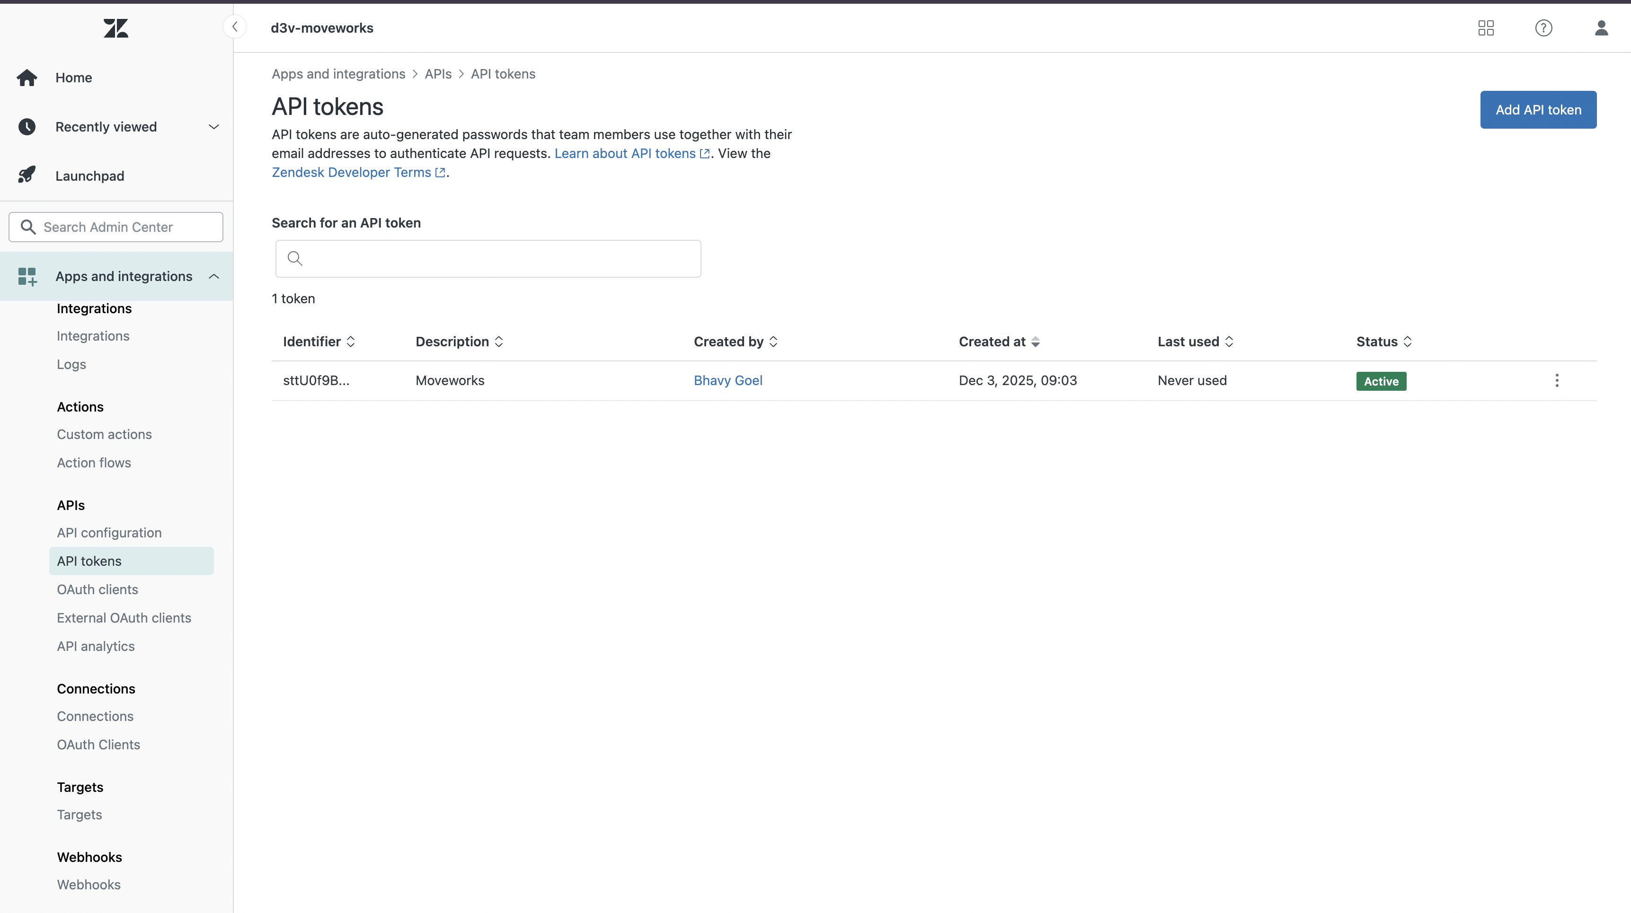Image resolution: width=1631 pixels, height=913 pixels.
Task: Open the Moveworks token options menu
Action: point(1556,380)
